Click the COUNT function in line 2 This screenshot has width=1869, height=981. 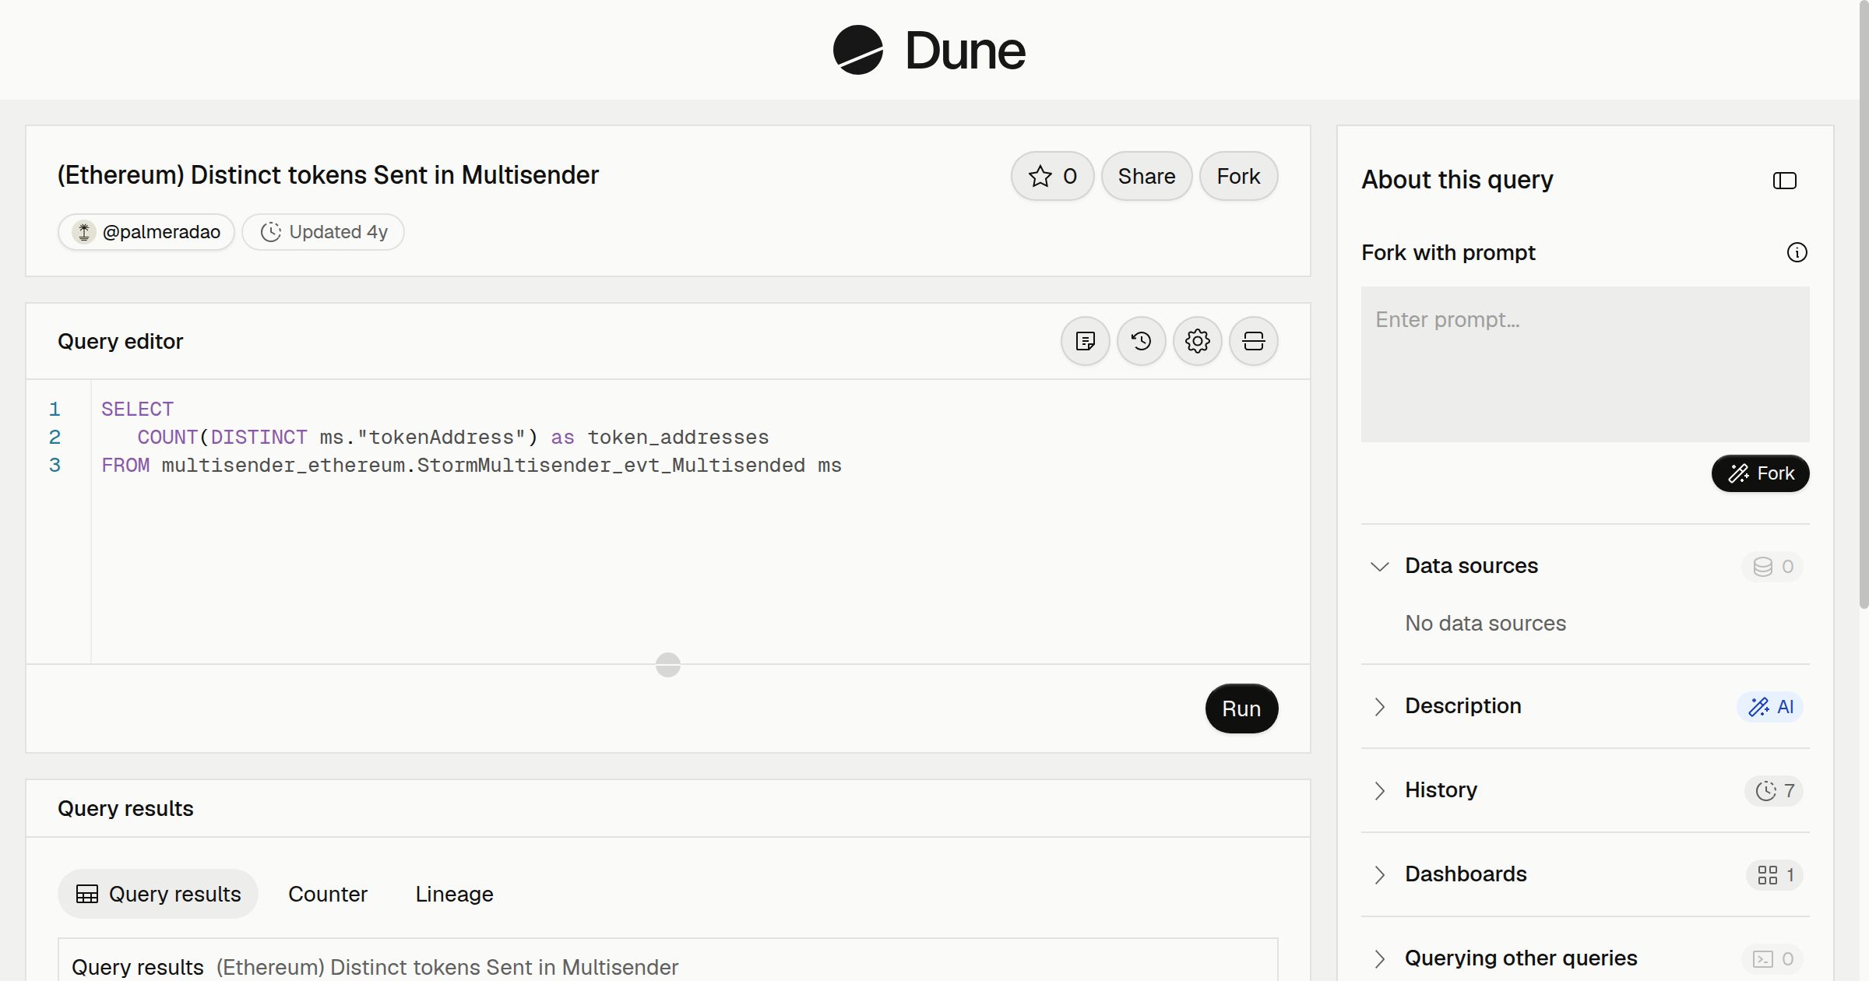[x=167, y=437]
